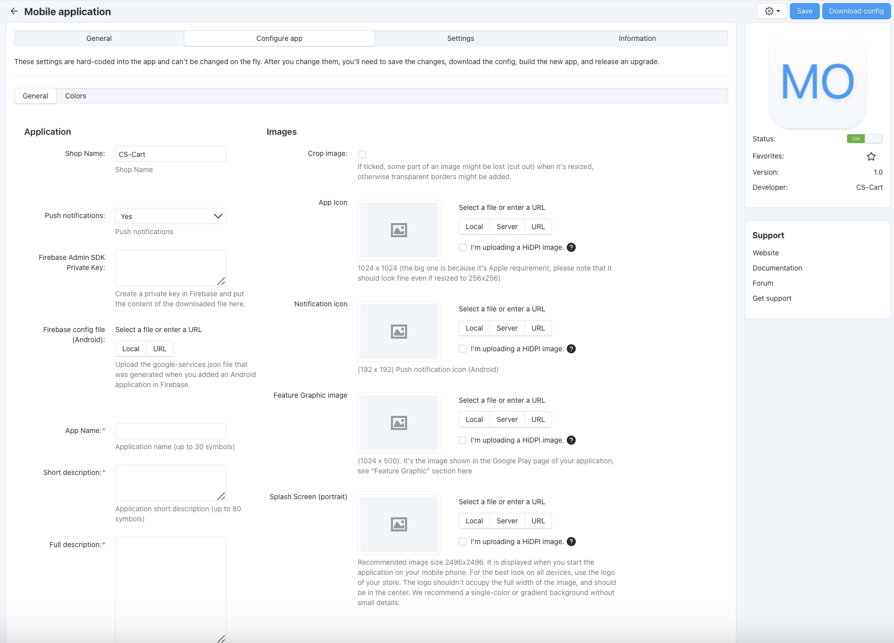
Task: Click the Full description textarea
Action: point(171,590)
